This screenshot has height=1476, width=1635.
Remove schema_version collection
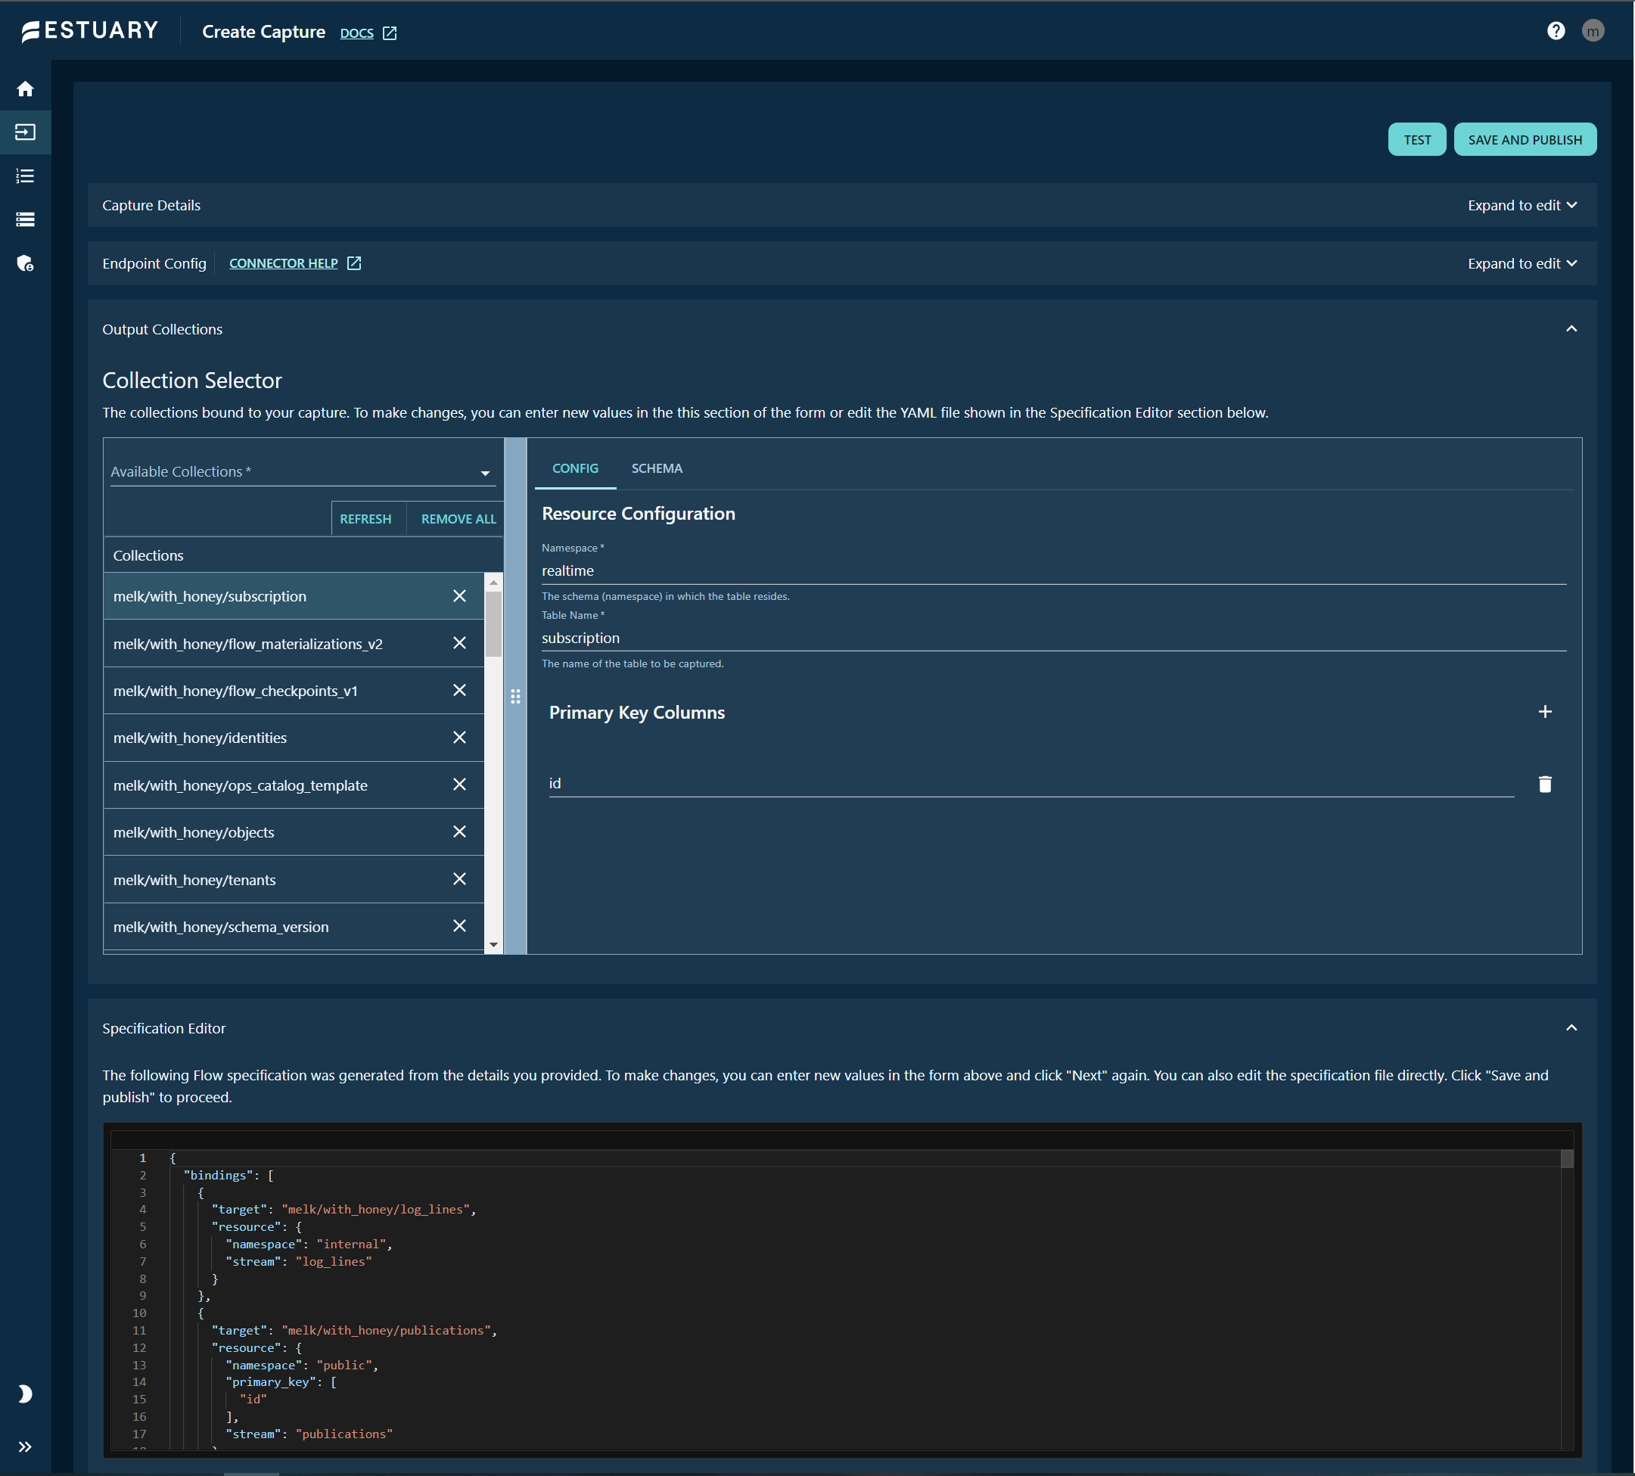(459, 926)
